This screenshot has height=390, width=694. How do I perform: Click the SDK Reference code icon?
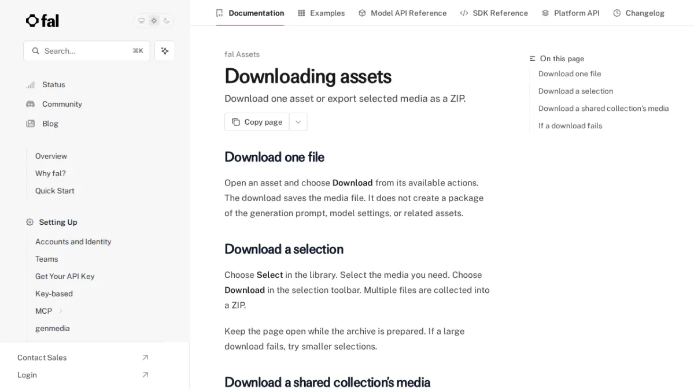click(x=464, y=13)
